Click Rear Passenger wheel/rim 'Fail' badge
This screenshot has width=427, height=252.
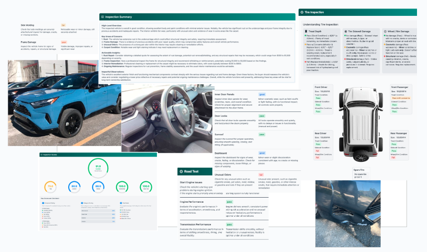click(x=393, y=158)
